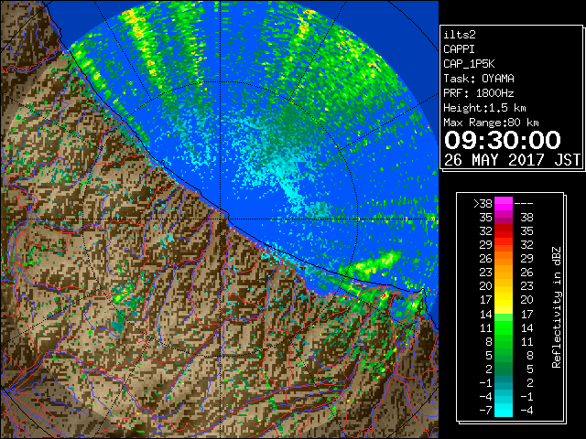Click the yellow 17 dBZ legend swatch
The height and width of the screenshot is (439, 586).
504,300
